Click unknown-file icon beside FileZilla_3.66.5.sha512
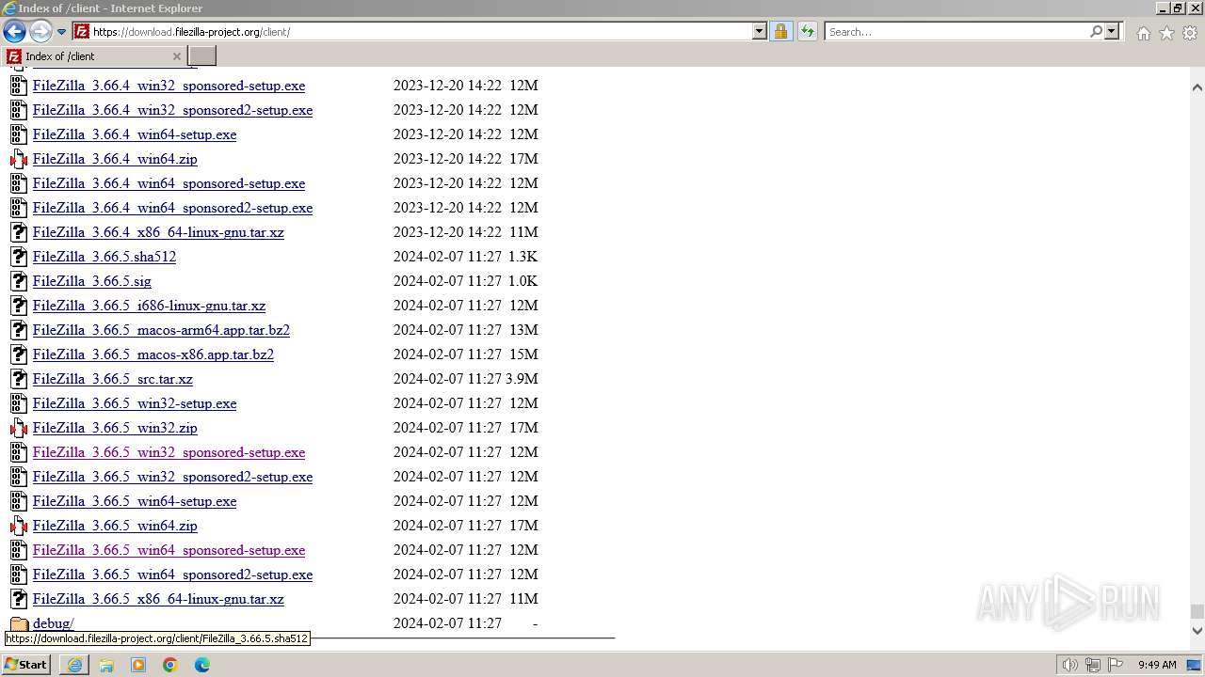 coord(19,257)
